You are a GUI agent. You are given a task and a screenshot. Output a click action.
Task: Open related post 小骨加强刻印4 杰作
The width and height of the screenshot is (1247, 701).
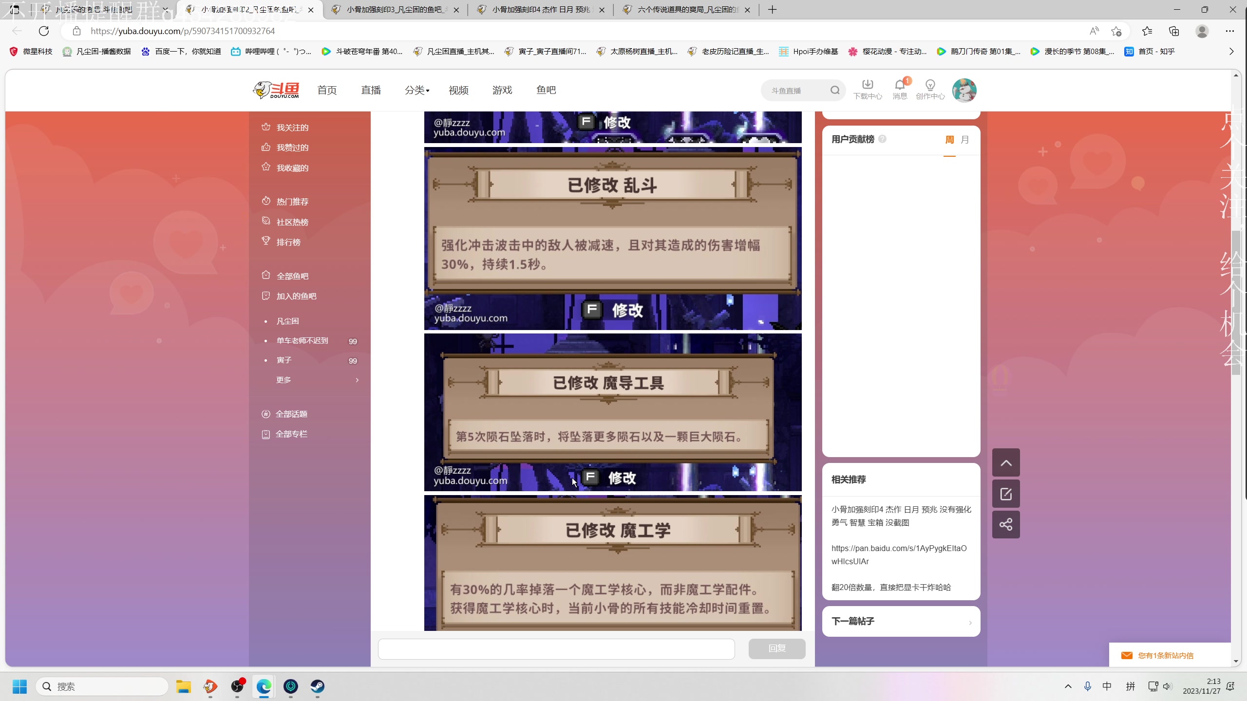click(901, 516)
